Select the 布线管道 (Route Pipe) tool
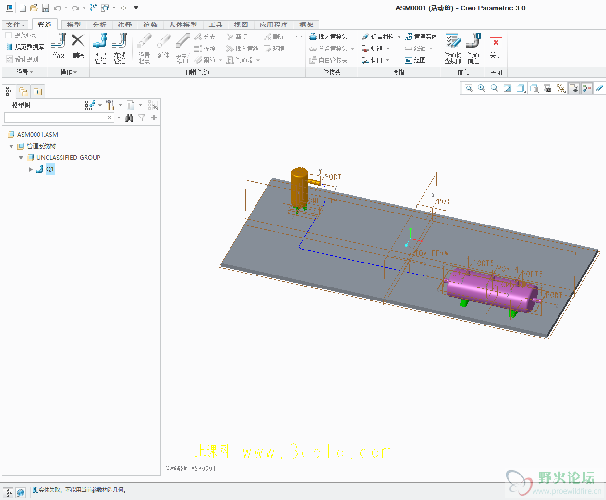 [x=120, y=48]
